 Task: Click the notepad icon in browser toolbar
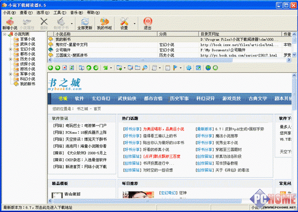coord(168,68)
